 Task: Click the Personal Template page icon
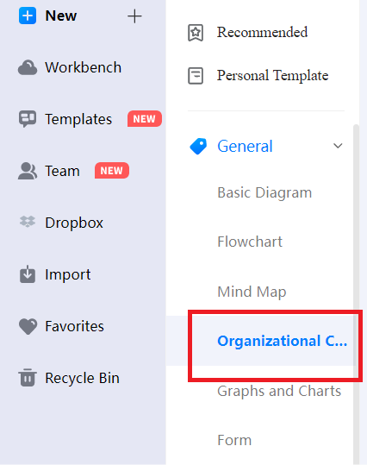point(196,76)
